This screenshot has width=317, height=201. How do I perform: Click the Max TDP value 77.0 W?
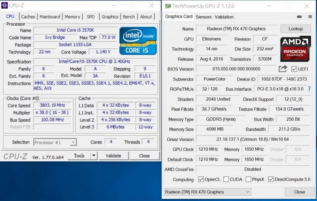108,37
